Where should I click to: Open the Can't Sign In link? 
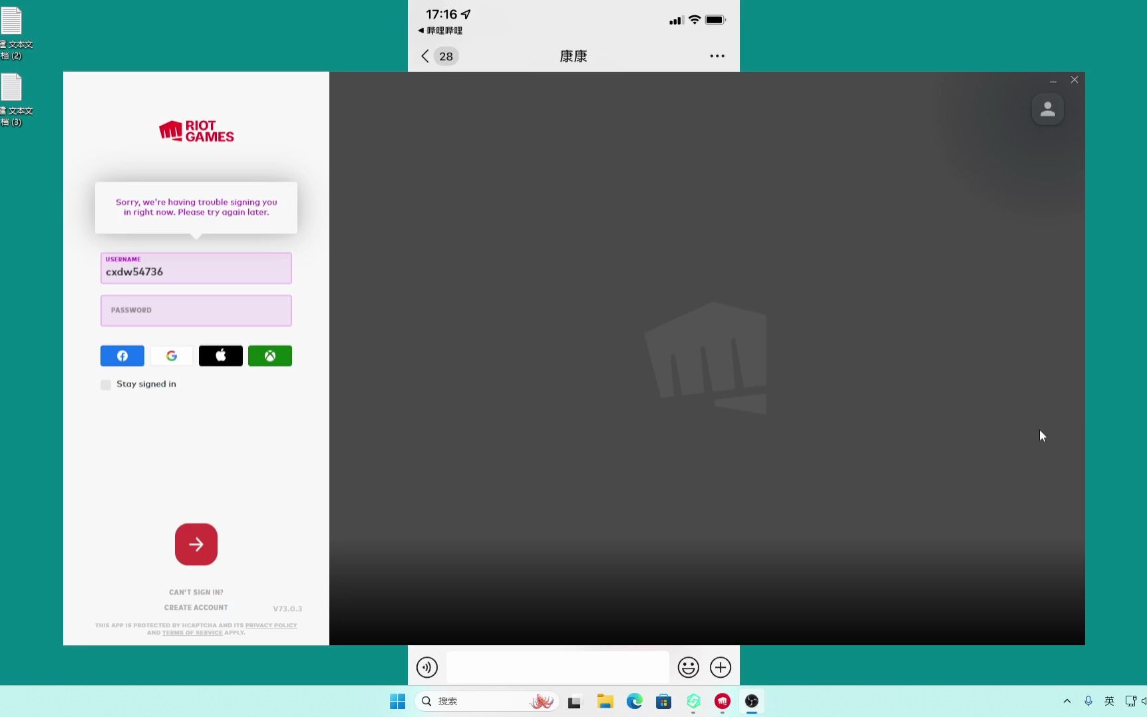(196, 592)
